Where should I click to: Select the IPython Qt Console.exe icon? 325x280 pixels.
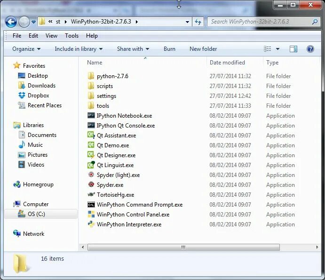[x=91, y=125]
